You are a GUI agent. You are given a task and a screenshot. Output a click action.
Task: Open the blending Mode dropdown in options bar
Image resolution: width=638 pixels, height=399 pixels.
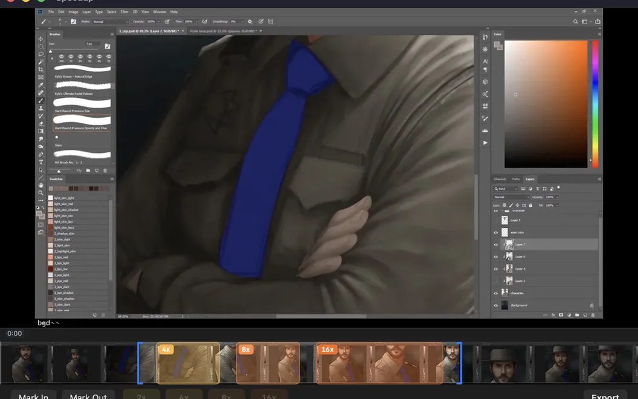click(111, 22)
